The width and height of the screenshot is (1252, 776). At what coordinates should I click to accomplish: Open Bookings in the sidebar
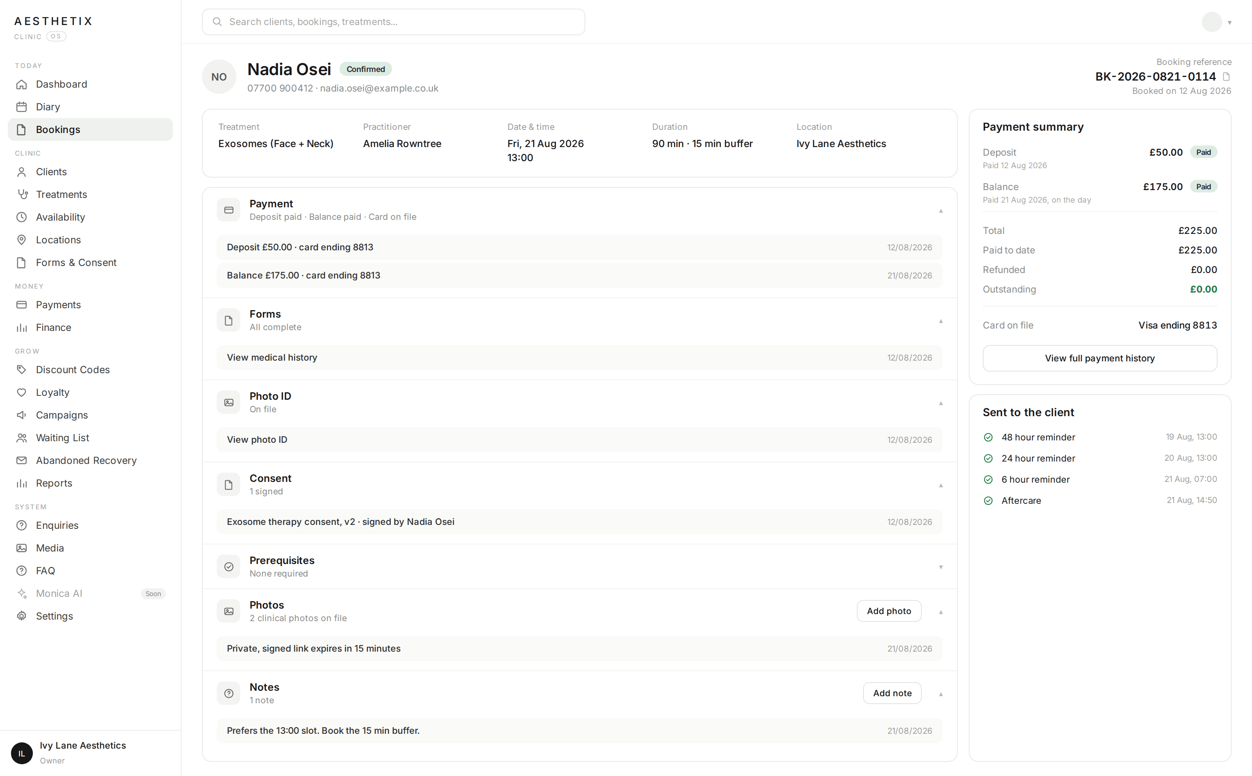[90, 129]
